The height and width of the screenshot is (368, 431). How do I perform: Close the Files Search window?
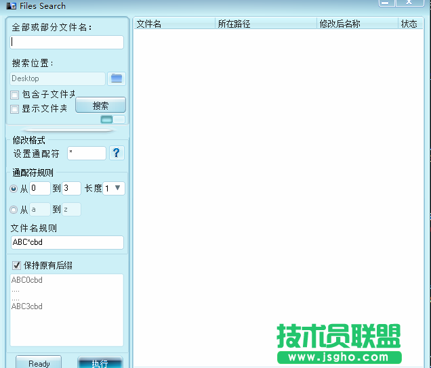point(409,3)
